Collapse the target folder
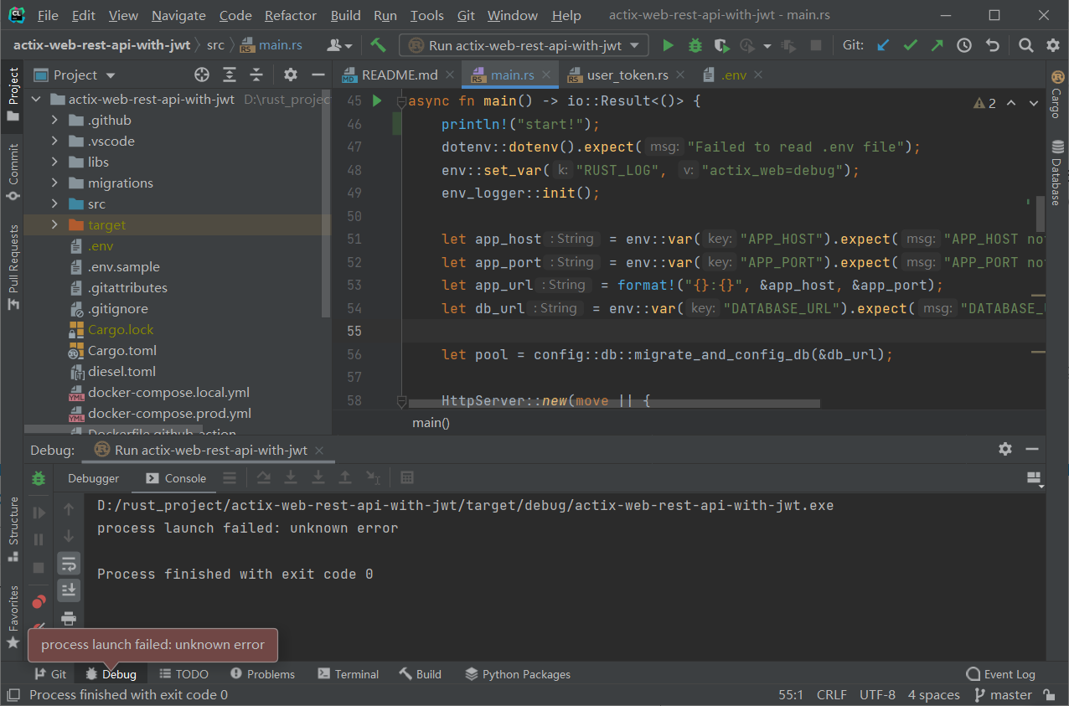 (54, 224)
